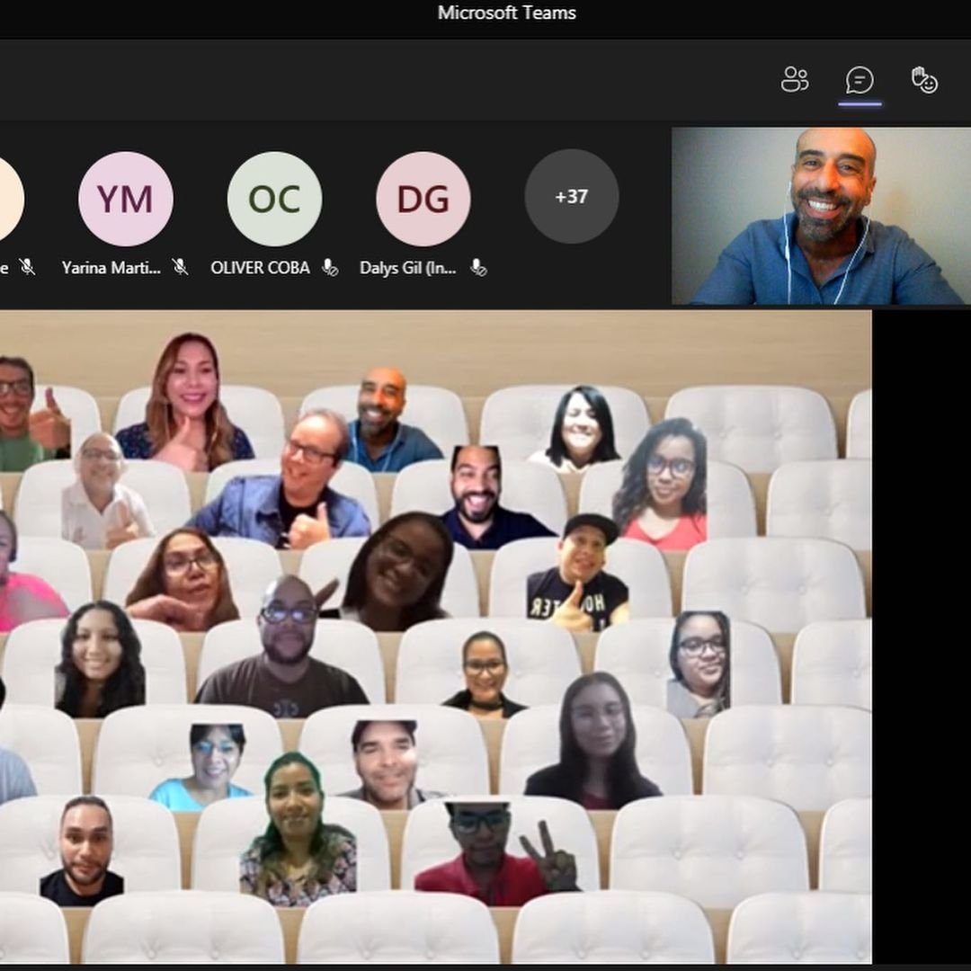Viewport: 971px width, 971px height.
Task: Click mic icon beside Dalys Gil
Action: 478,268
